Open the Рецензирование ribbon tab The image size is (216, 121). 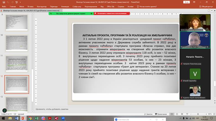91,6
